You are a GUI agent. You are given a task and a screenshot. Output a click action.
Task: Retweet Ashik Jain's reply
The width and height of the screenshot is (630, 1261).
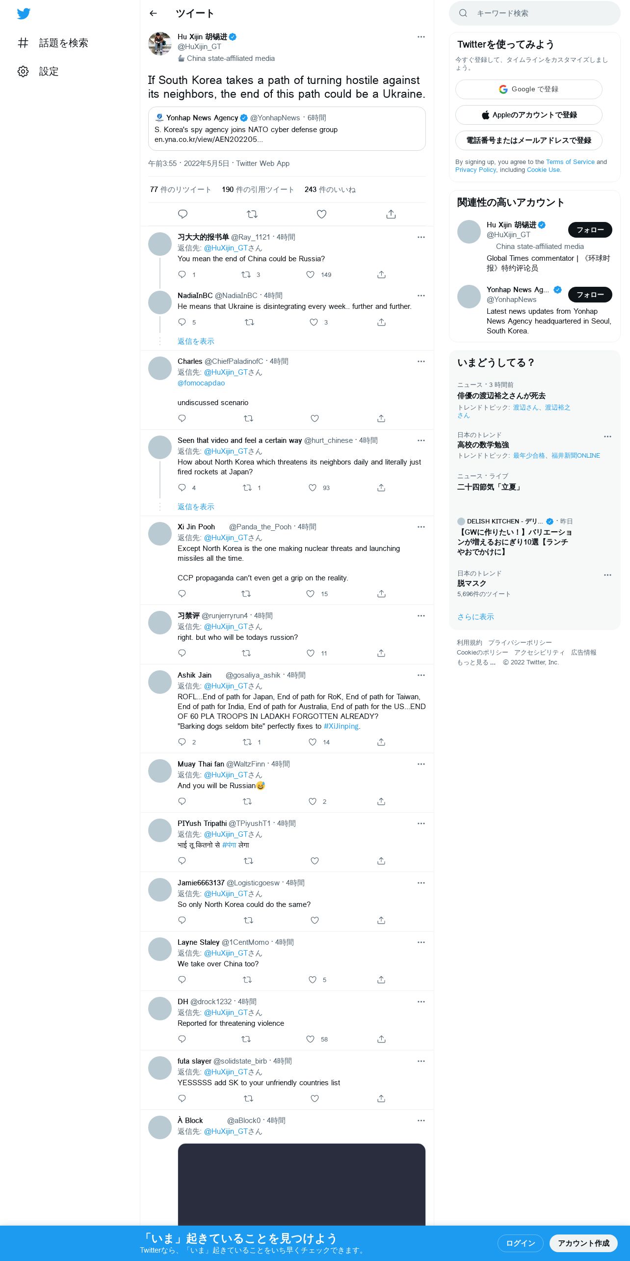pyautogui.click(x=247, y=742)
